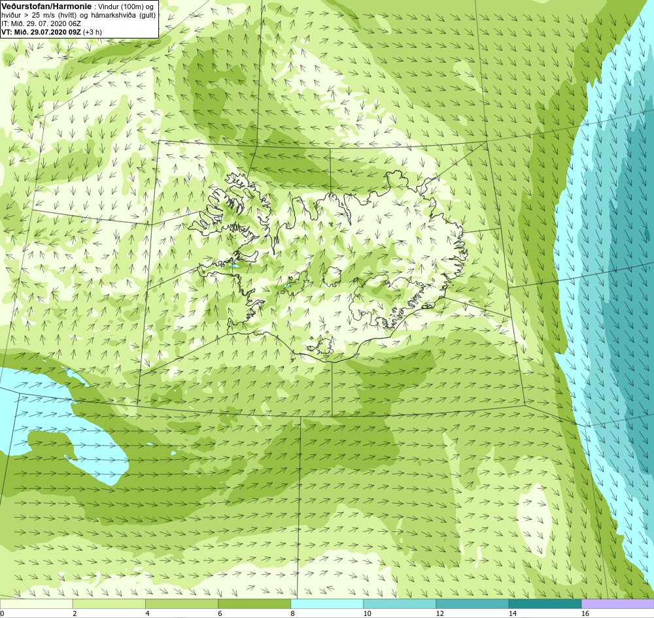
Task: Click the 8–10 m/s light cyan swatch
Action: click(x=327, y=604)
